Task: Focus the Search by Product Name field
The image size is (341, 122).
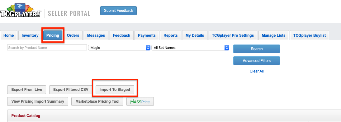Action: (x=47, y=48)
